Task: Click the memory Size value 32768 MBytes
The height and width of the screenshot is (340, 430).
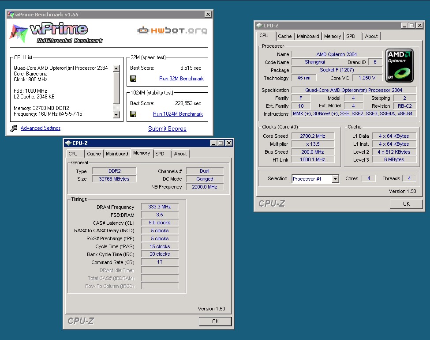Action: pos(114,179)
